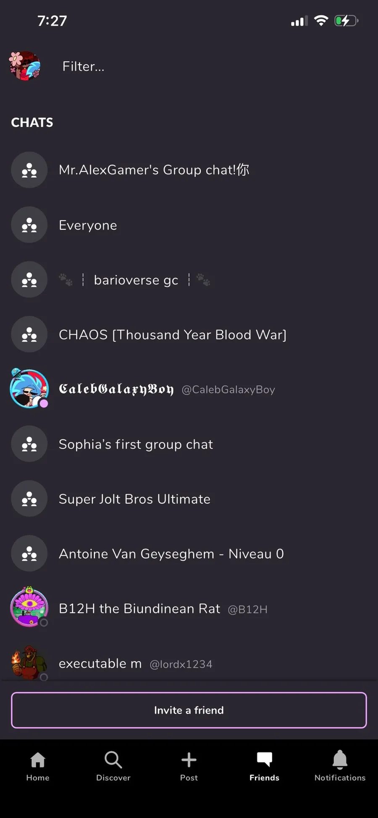378x818 pixels.
Task: Open the Discover search tab
Action: [113, 765]
